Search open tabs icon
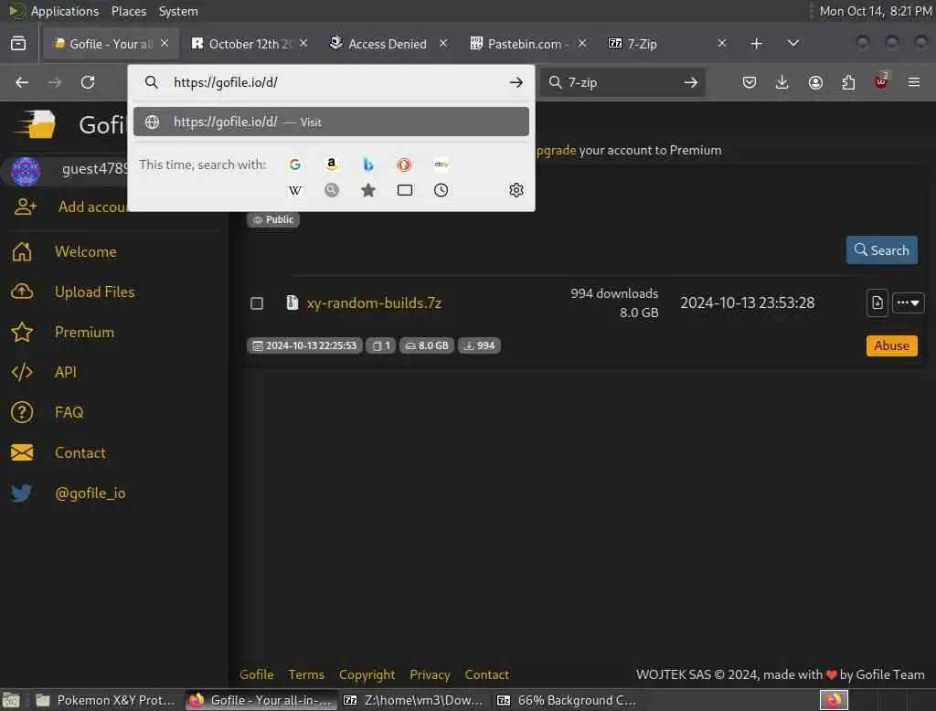 click(405, 190)
